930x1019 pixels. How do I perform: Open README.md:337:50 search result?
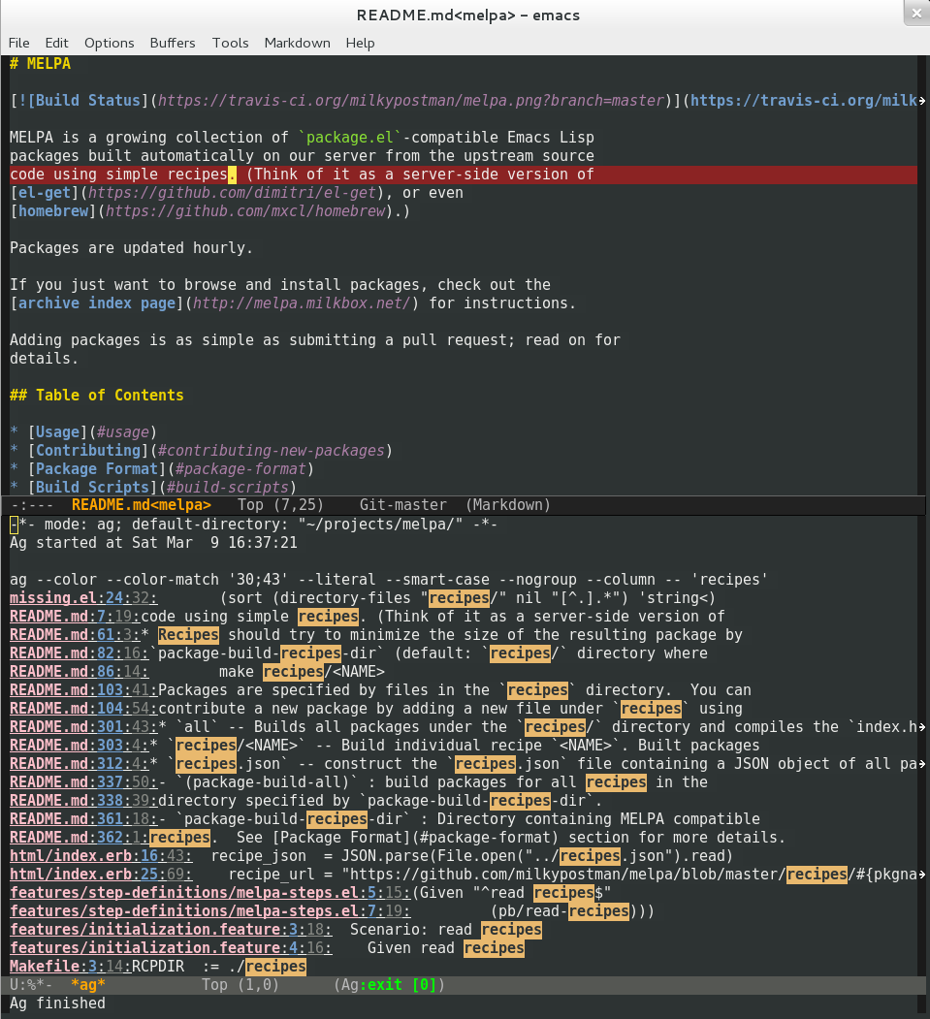pos(83,781)
